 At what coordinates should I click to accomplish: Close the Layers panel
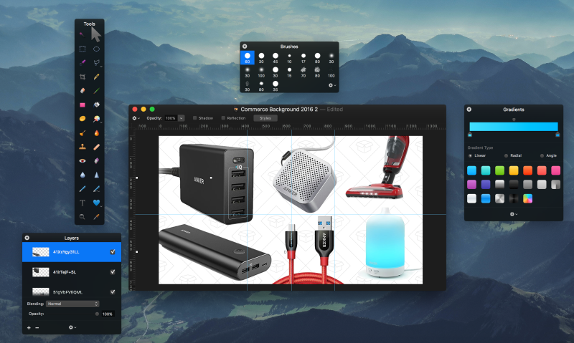tap(27, 238)
